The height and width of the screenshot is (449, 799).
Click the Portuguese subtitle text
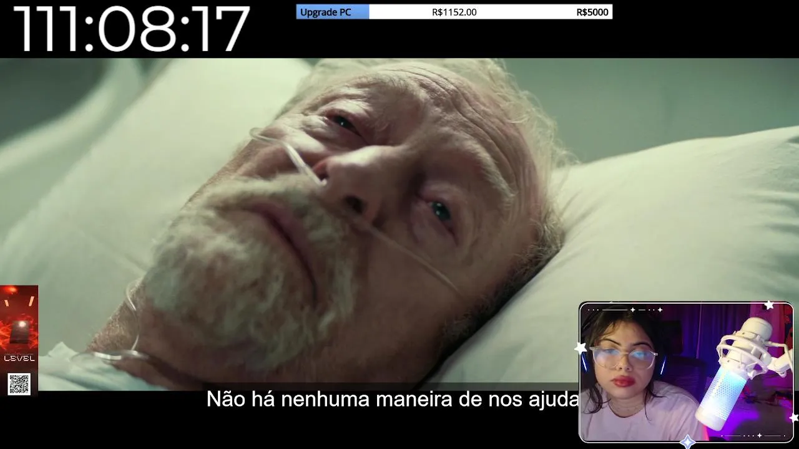coord(393,399)
